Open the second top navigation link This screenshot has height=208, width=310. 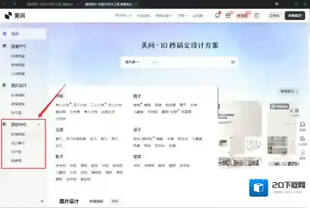[144, 16]
